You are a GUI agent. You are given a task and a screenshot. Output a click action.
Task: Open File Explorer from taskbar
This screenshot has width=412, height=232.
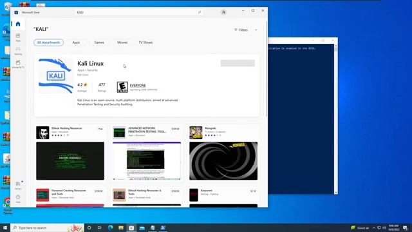coord(121,227)
